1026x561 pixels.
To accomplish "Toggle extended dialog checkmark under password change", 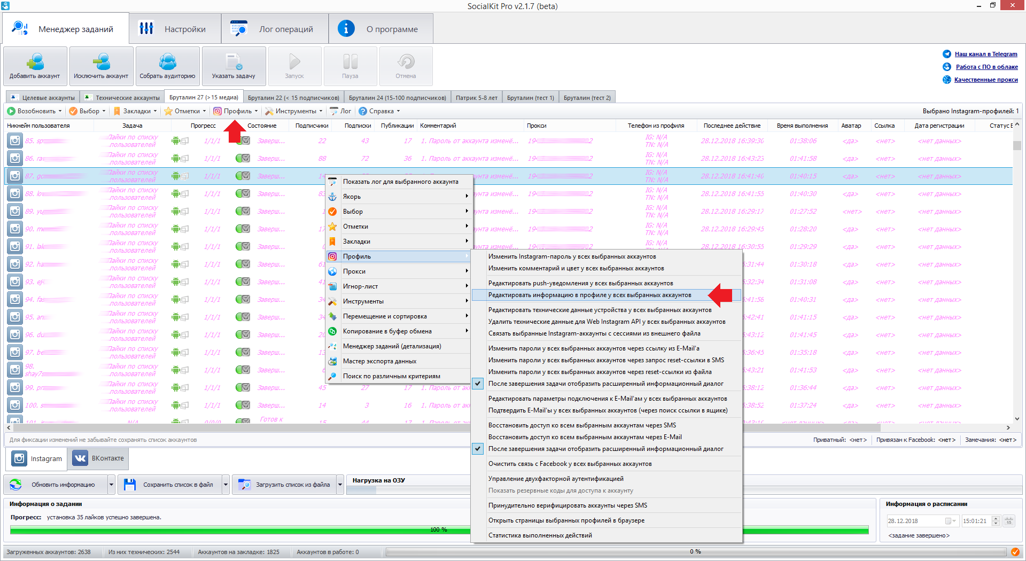I will (x=478, y=384).
